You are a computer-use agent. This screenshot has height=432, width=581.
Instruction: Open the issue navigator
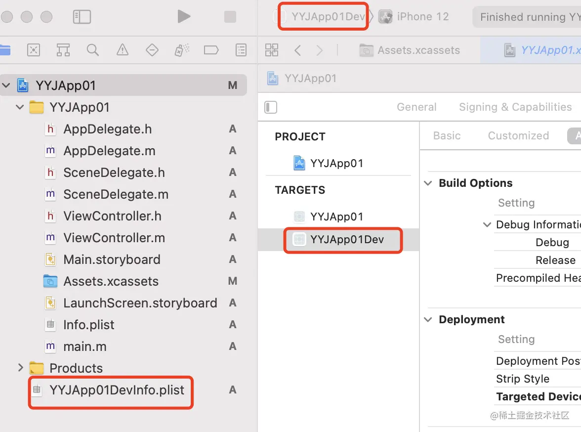pyautogui.click(x=122, y=50)
